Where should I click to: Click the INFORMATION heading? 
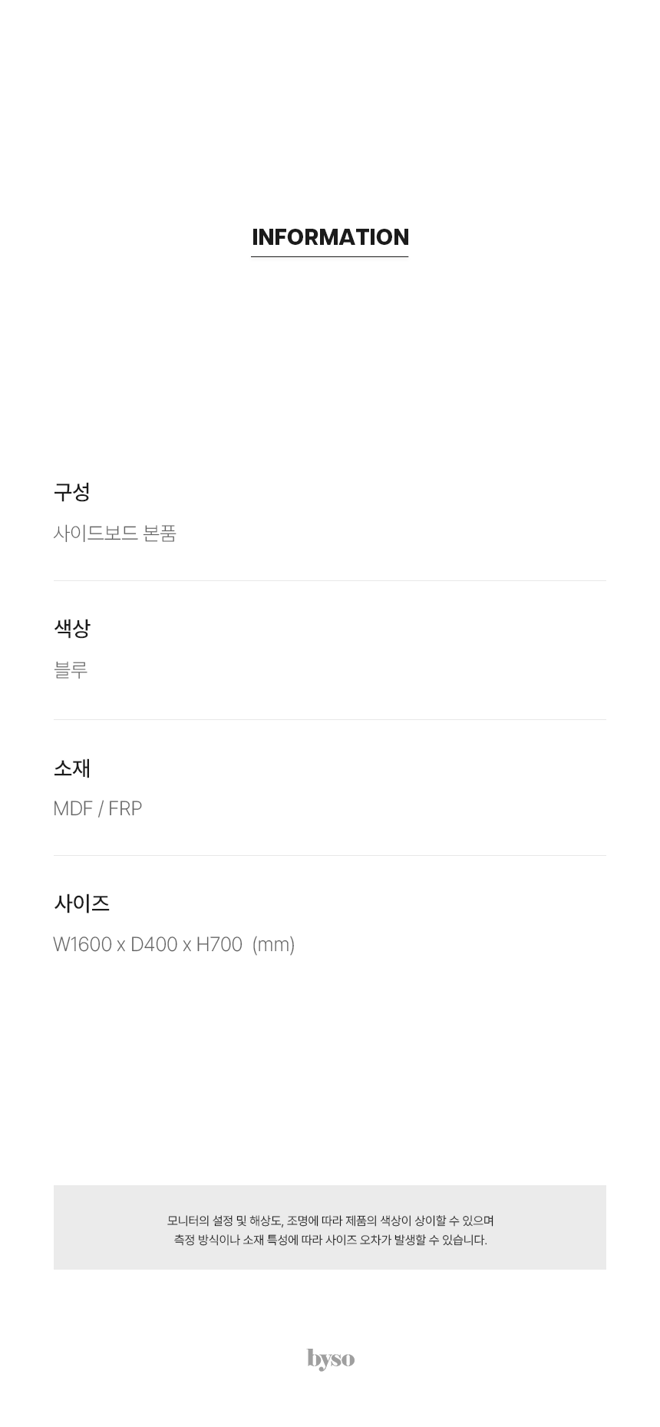[x=330, y=237]
